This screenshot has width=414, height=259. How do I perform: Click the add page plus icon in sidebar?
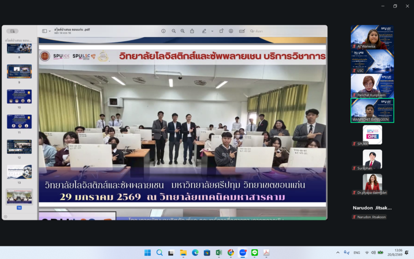coord(6,217)
